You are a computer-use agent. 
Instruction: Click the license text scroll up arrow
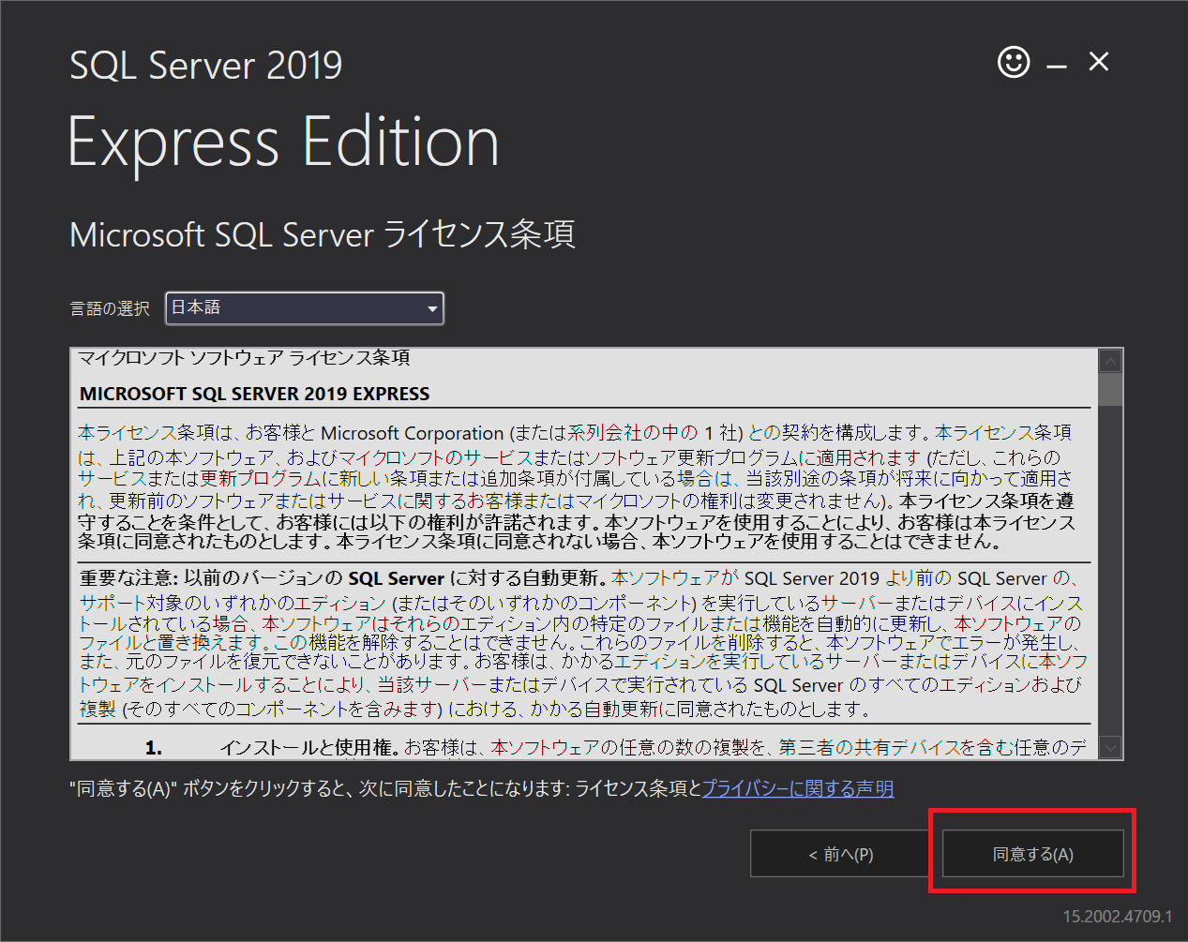tap(1111, 362)
